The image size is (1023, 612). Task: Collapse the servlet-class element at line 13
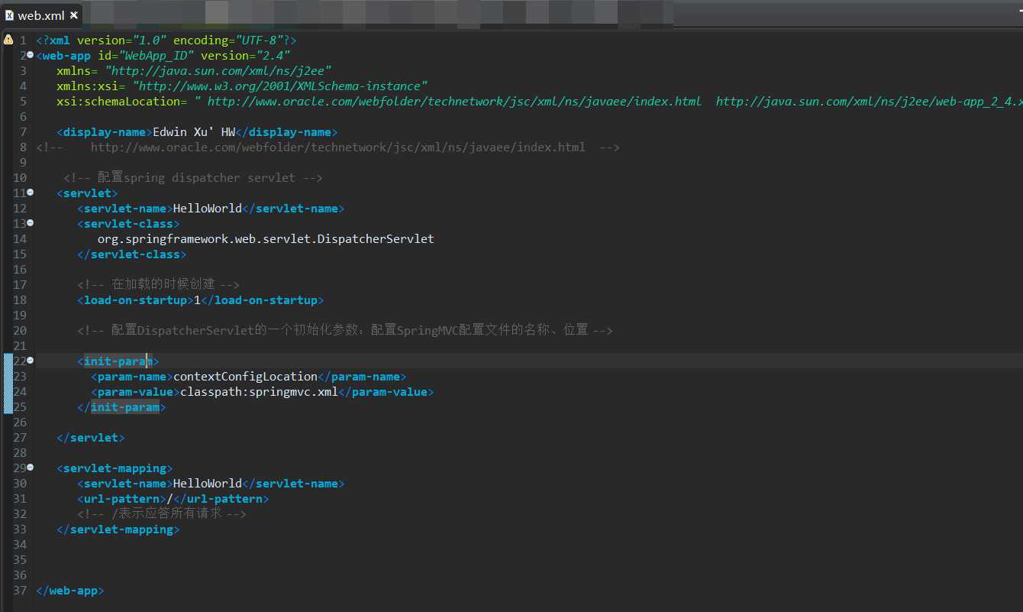point(31,223)
